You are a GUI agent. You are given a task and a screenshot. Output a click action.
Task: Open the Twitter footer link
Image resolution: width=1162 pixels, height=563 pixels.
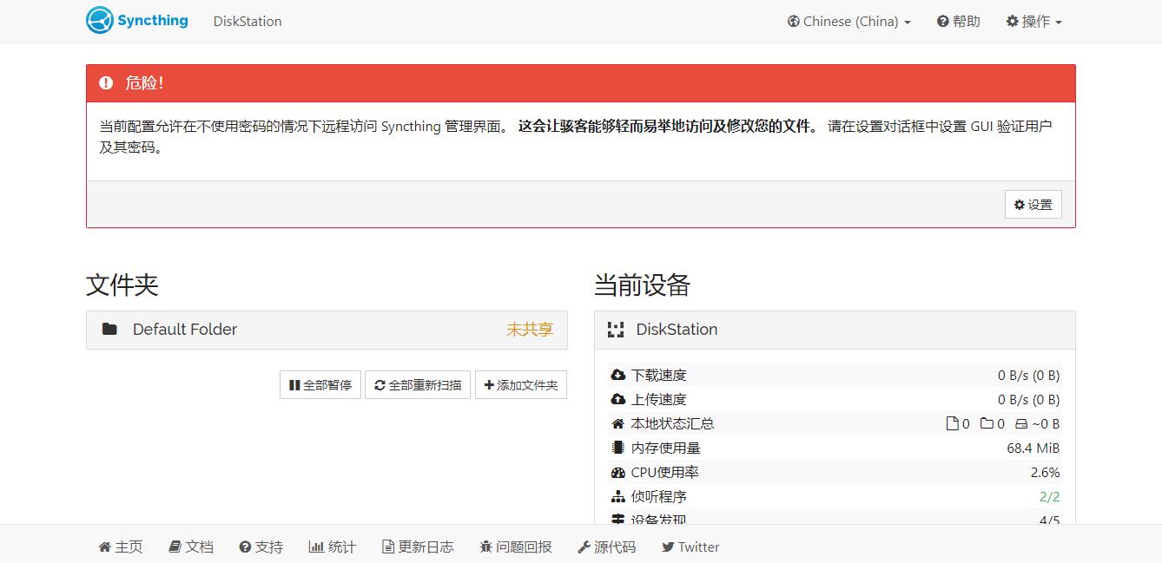tap(690, 547)
